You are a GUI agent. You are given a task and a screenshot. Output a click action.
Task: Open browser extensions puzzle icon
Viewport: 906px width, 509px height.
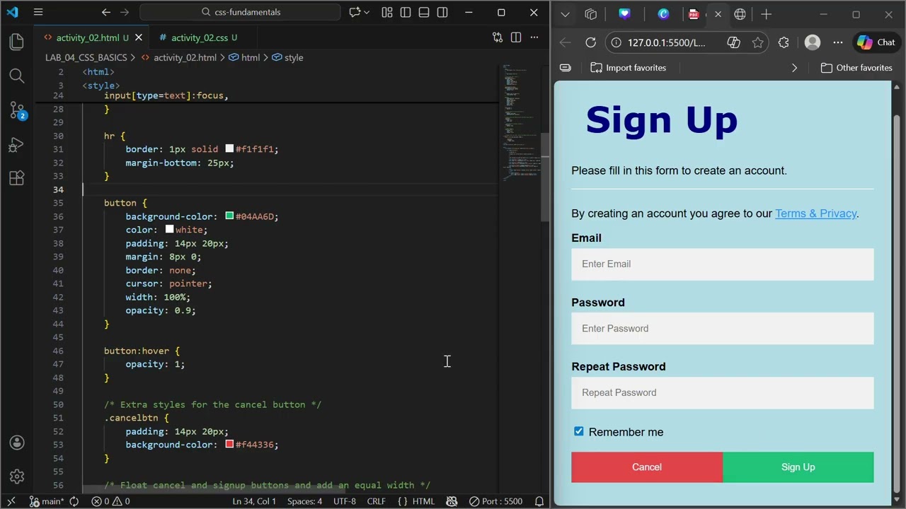pos(784,42)
